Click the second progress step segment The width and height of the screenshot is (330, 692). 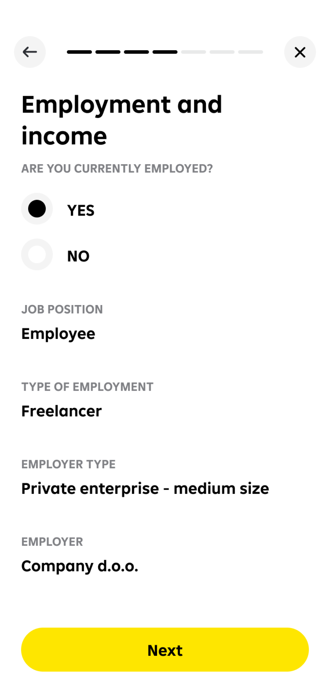coord(108,52)
